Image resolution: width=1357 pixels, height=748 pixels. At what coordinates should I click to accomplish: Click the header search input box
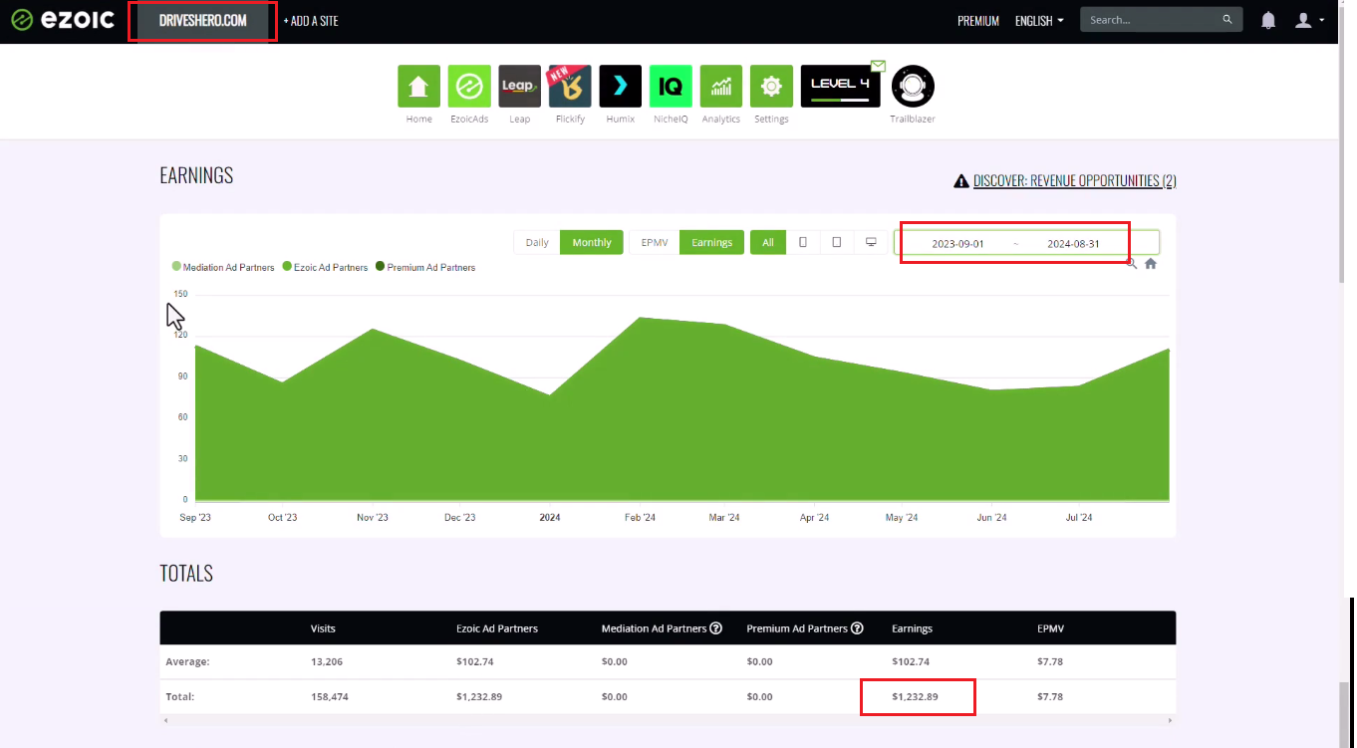(1152, 20)
